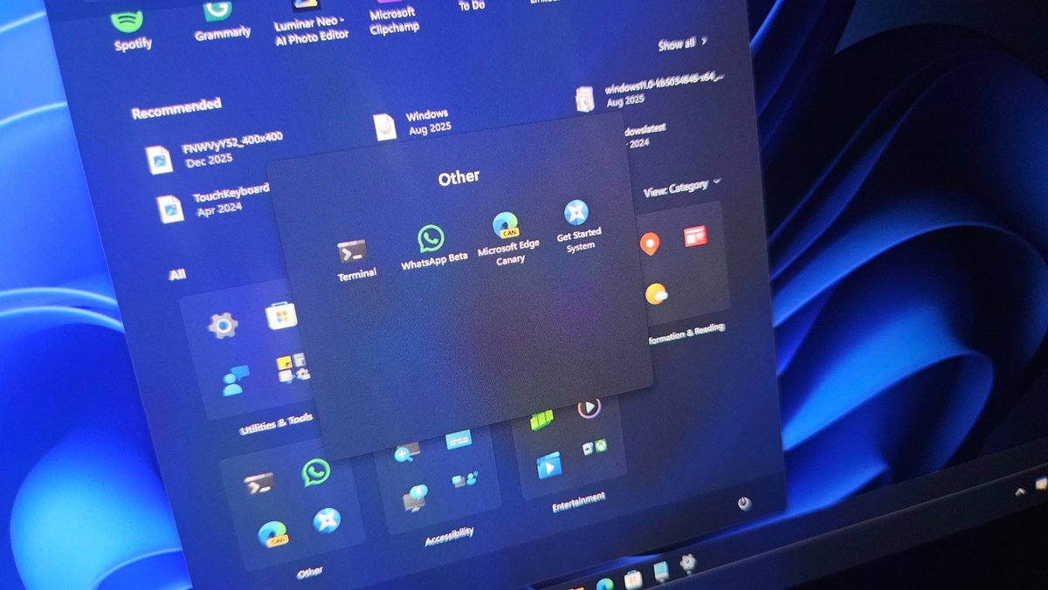The image size is (1048, 590).
Task: Open recommended TouchKeyboard file
Action: pos(212,202)
